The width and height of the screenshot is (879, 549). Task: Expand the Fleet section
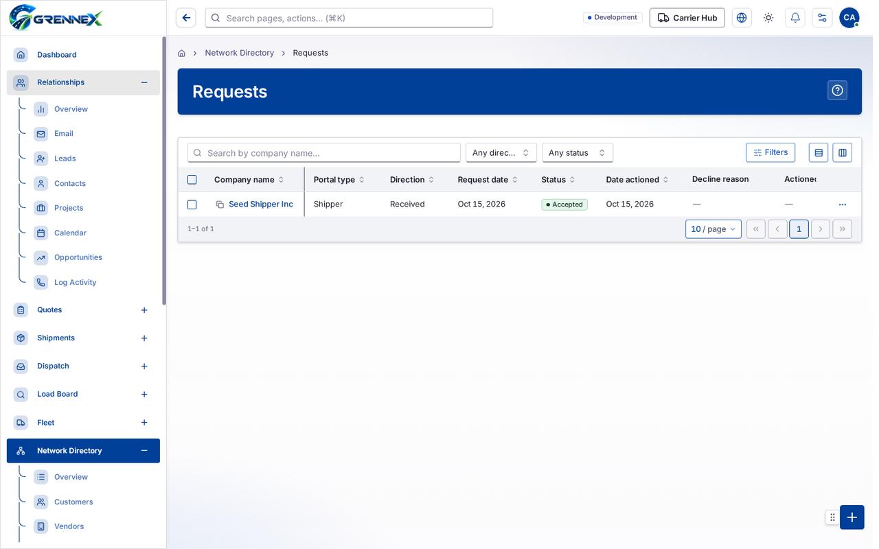(144, 423)
